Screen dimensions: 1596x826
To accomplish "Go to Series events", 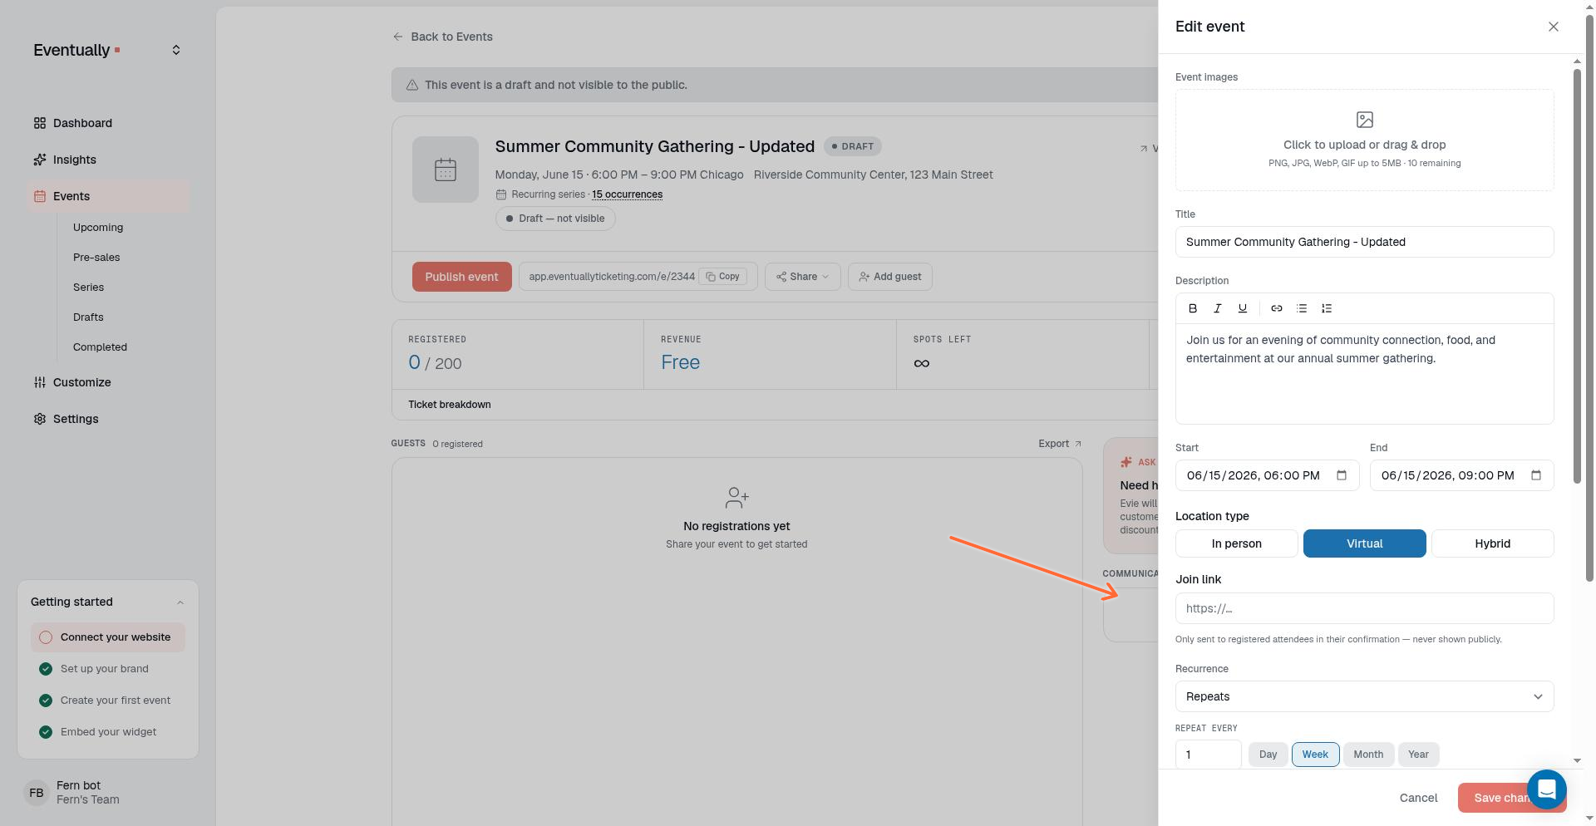I will click(88, 288).
